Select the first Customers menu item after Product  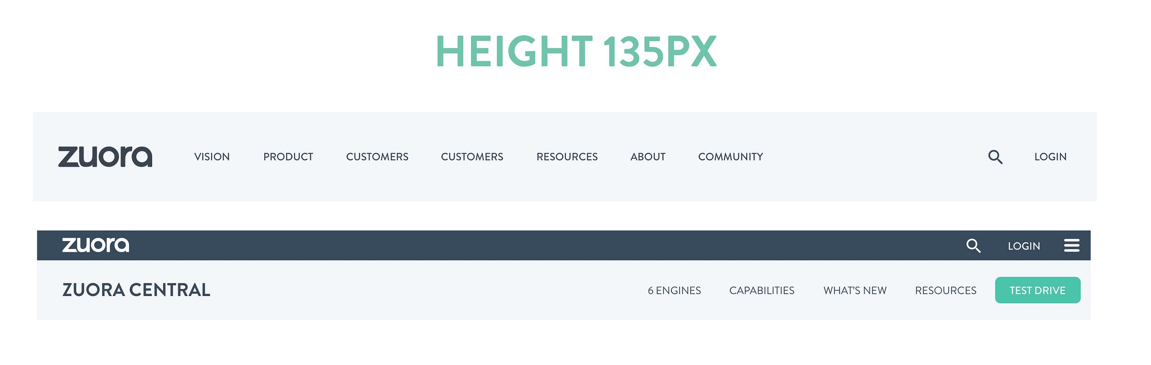coord(377,157)
